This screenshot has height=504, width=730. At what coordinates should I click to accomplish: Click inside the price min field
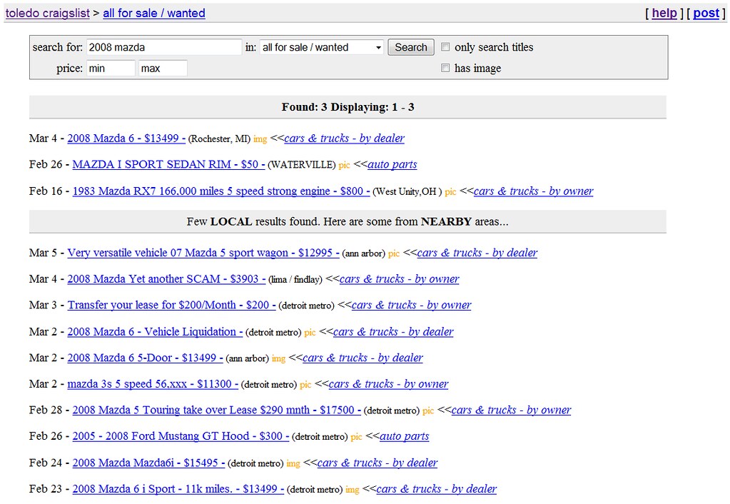[111, 68]
